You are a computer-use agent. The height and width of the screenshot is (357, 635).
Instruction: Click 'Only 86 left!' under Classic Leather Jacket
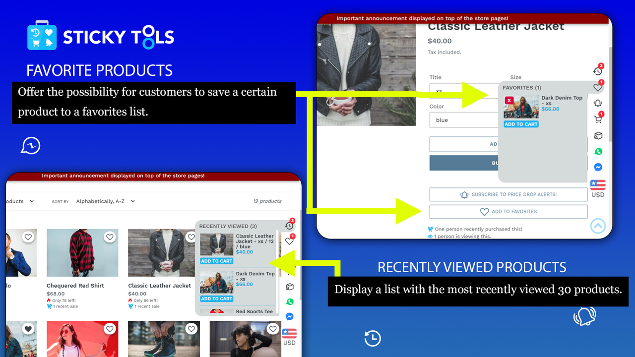[145, 300]
